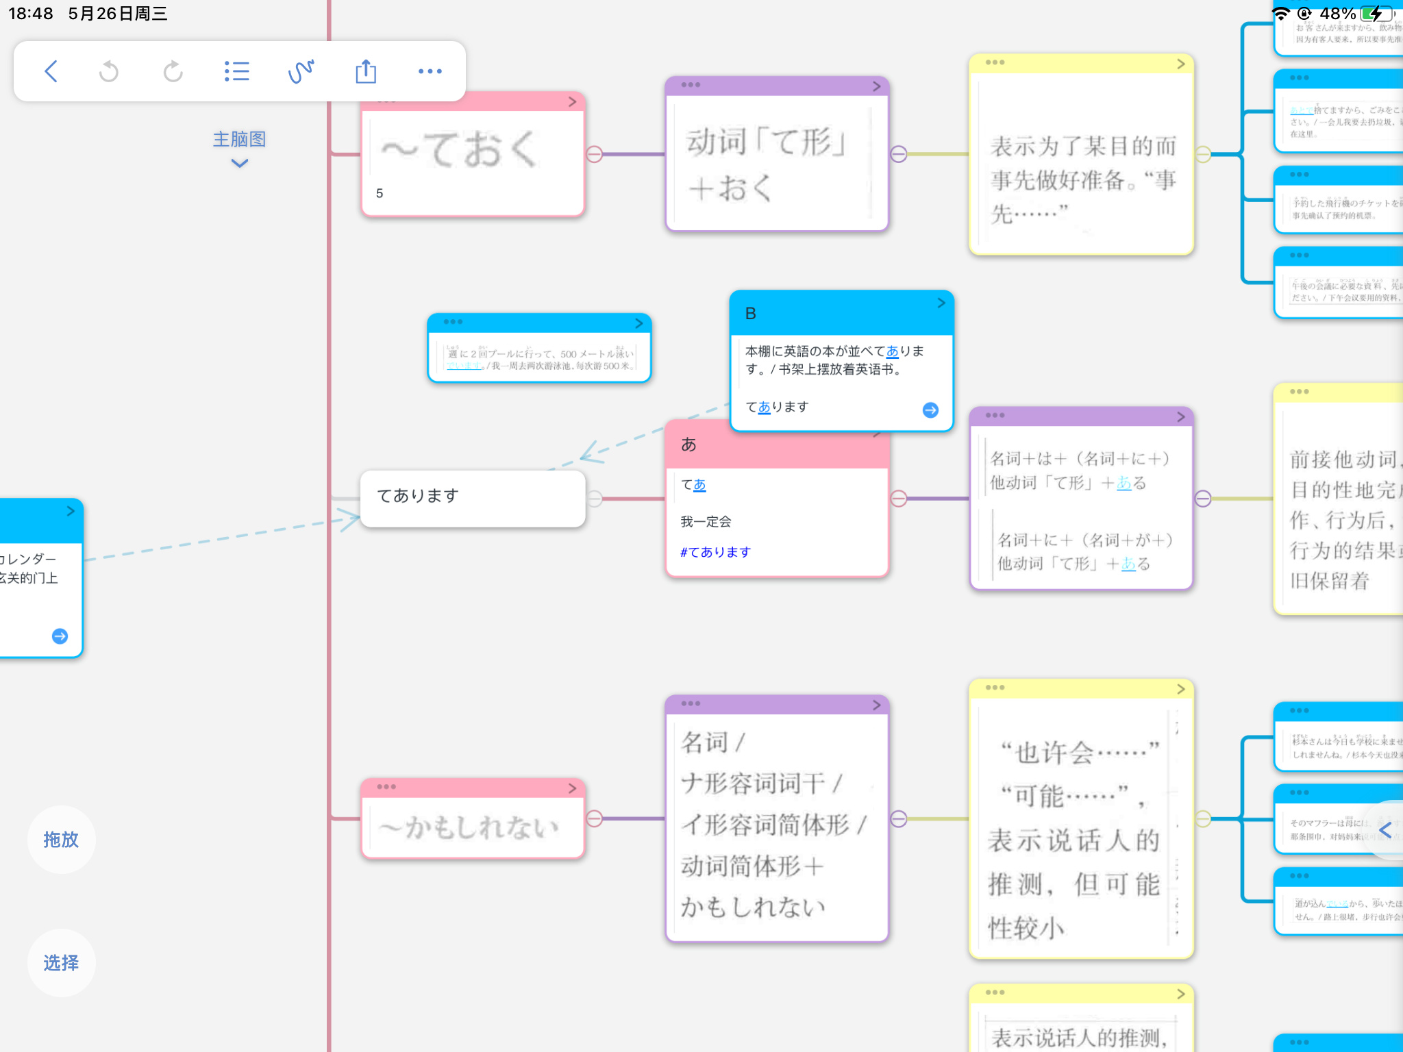Undo the last action

pos(109,71)
